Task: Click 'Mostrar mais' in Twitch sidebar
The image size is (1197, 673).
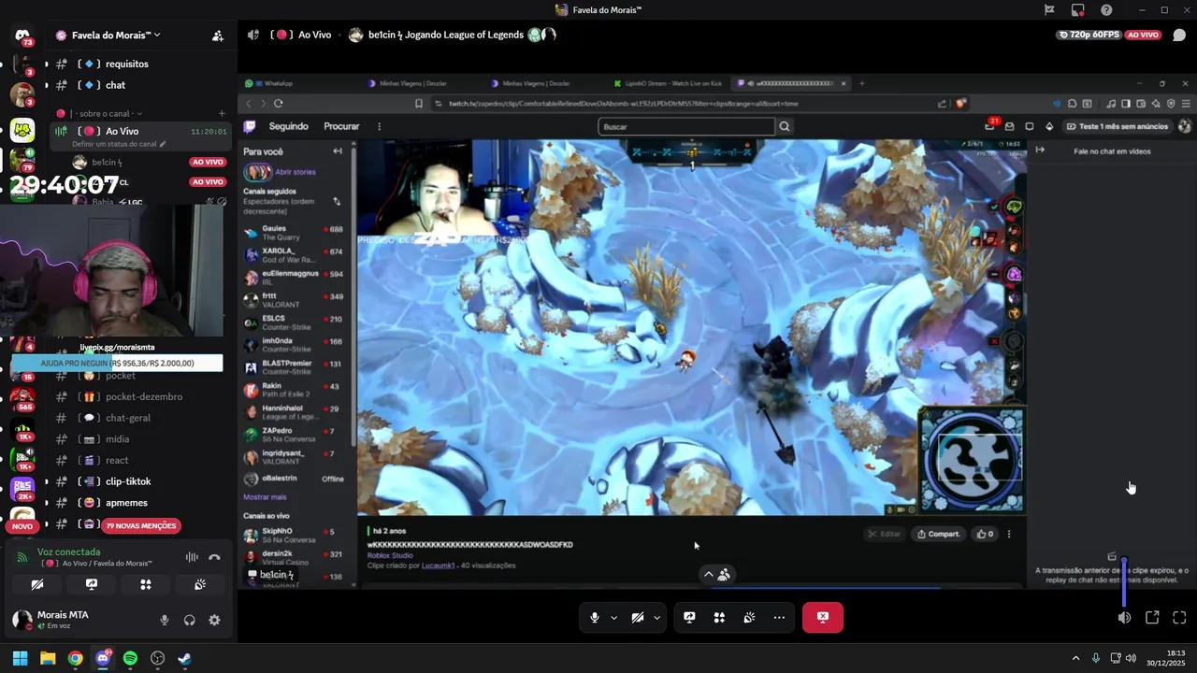Action: tap(265, 497)
